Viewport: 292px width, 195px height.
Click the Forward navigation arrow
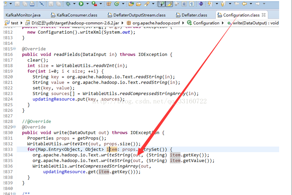258,4
